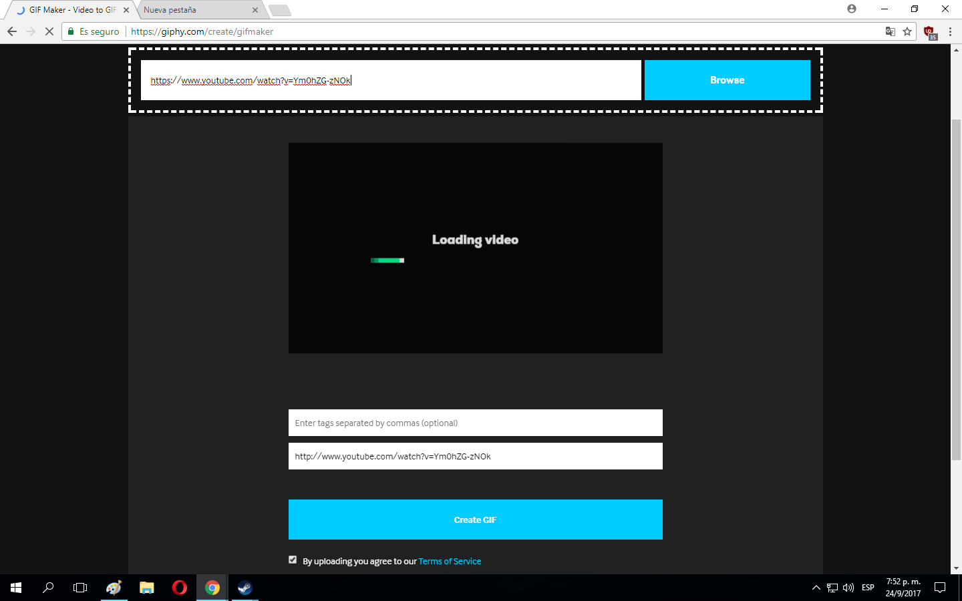Close the GIF Maker tab
The width and height of the screenshot is (962, 601).
(126, 10)
